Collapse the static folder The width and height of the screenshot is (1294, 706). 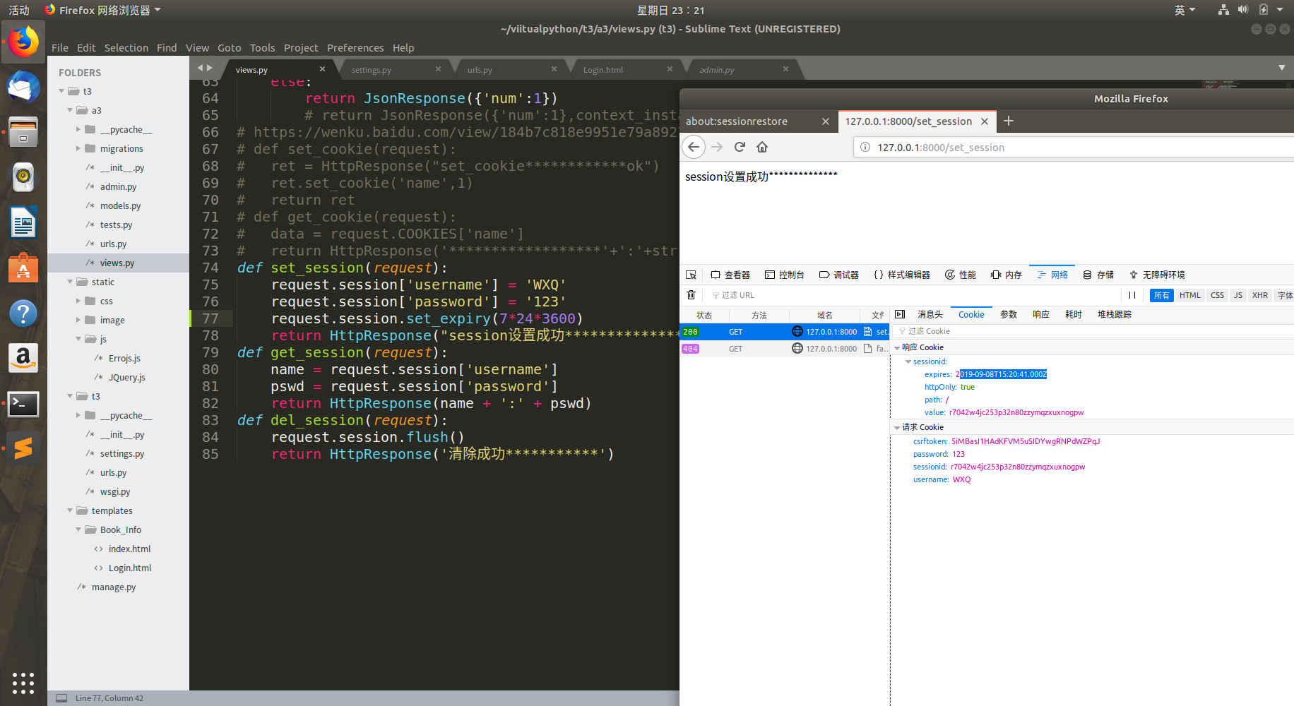coord(70,282)
